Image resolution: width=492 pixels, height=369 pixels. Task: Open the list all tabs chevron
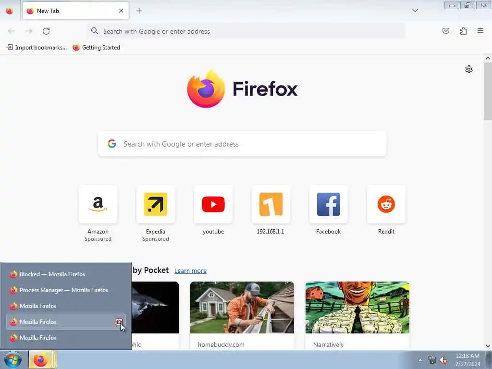click(x=415, y=11)
